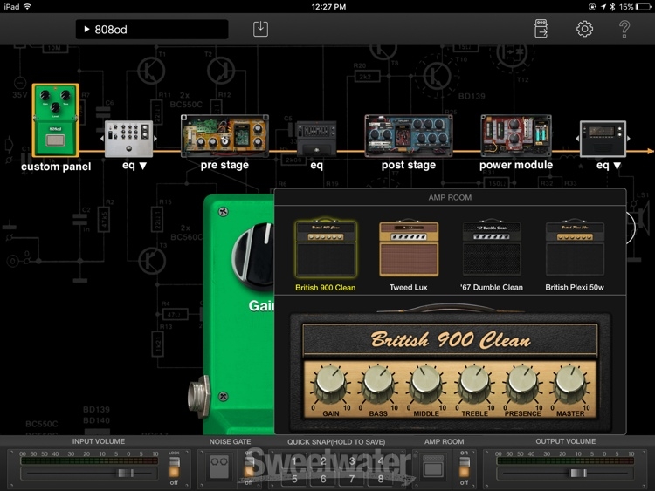Click the Input Volume slider handle
This screenshot has height=491, width=655.
pos(125,473)
